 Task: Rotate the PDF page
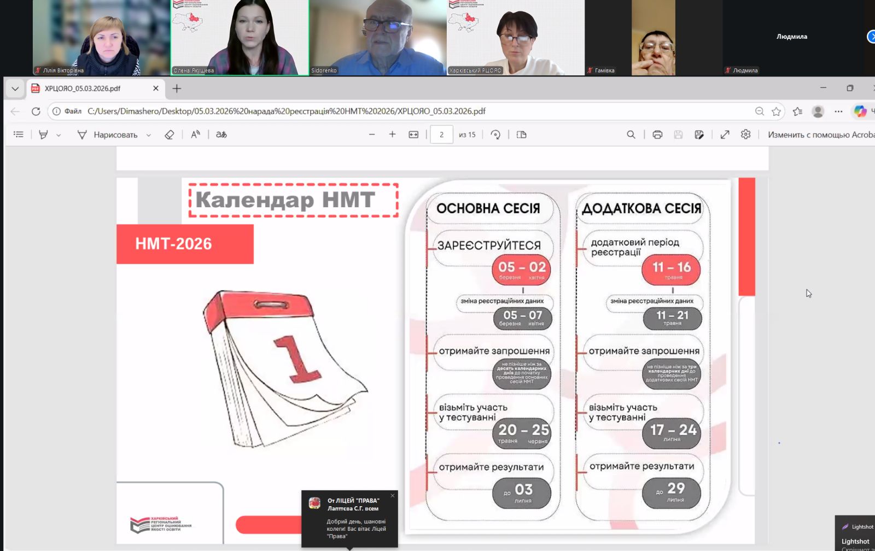pyautogui.click(x=495, y=134)
